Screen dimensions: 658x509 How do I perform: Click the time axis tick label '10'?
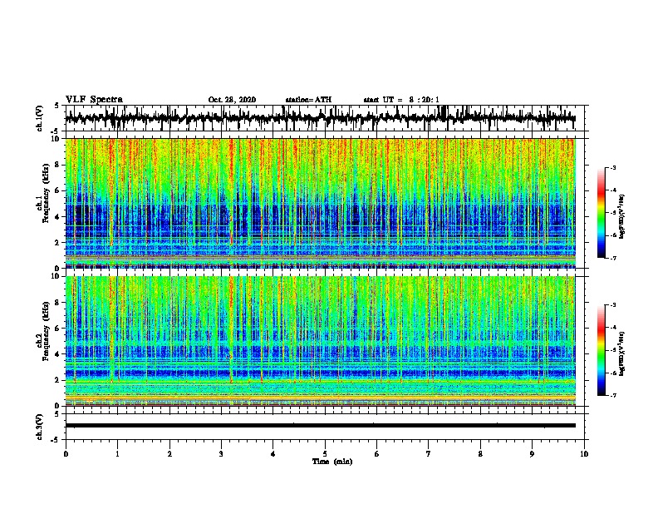click(x=584, y=454)
